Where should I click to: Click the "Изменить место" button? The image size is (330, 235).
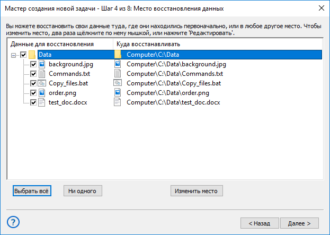pos(197,191)
